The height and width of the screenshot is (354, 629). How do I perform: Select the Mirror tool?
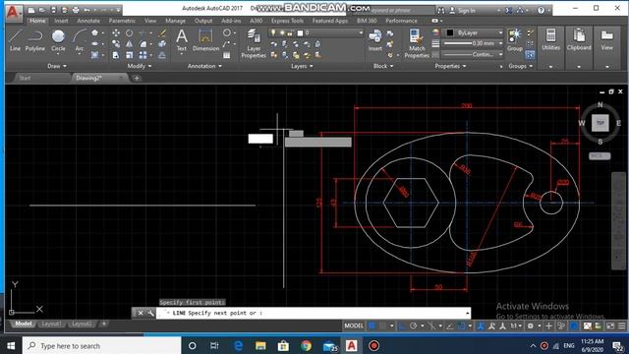(129, 44)
